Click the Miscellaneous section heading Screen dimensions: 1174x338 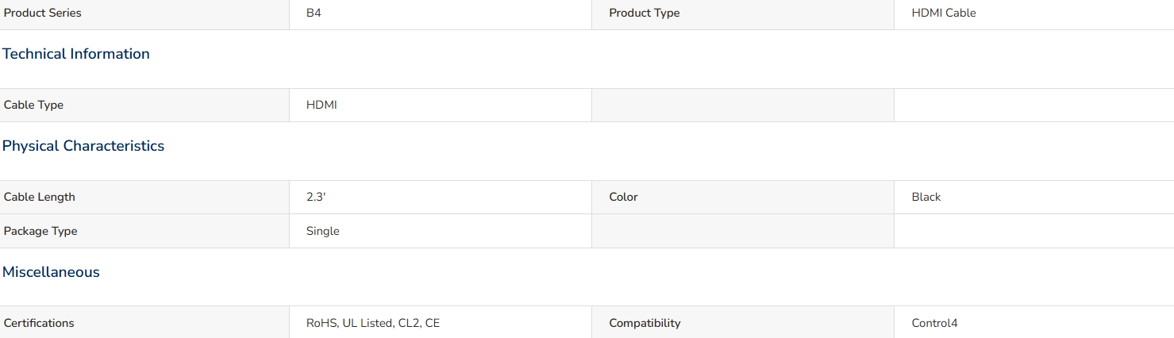coord(51,272)
